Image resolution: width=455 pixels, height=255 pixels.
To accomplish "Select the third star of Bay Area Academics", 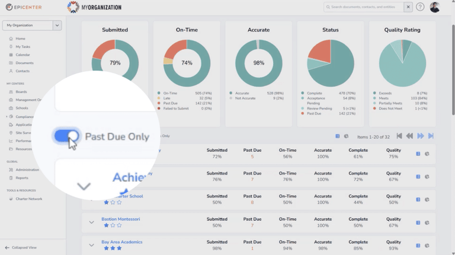I will coord(119,248).
